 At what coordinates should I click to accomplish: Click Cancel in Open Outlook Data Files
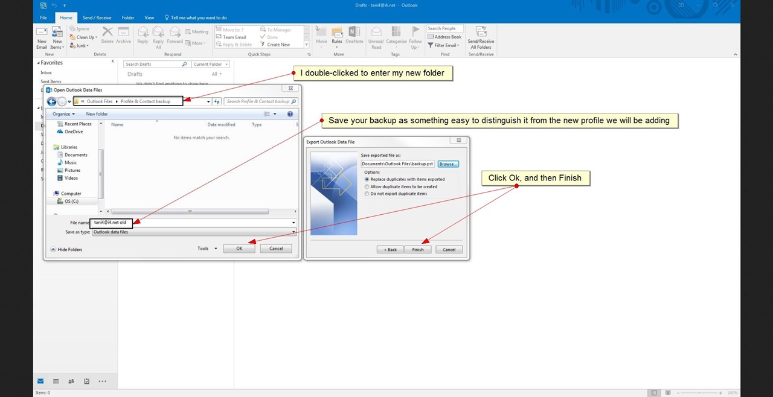(x=276, y=249)
